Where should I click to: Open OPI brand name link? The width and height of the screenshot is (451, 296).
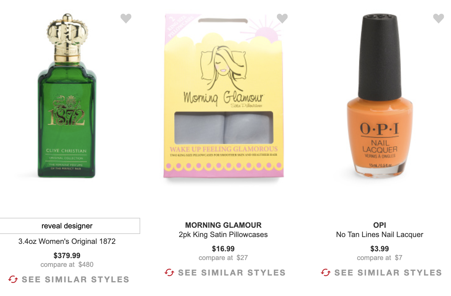click(380, 225)
